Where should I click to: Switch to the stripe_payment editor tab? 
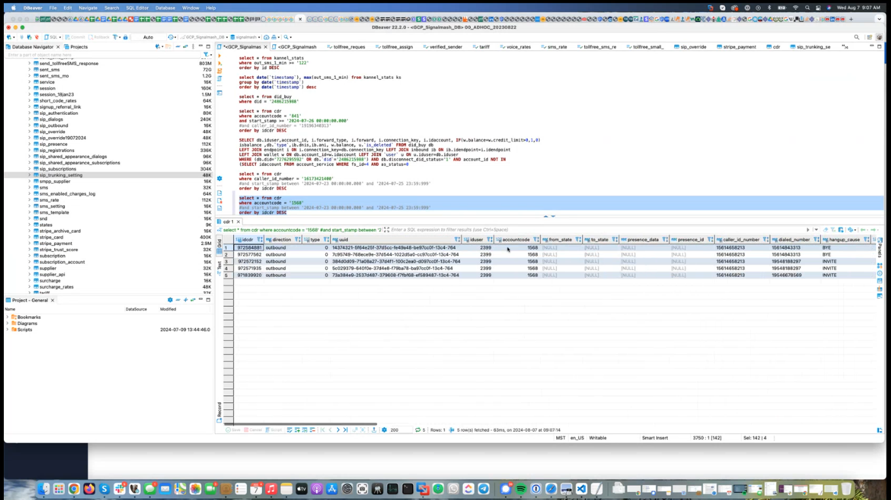pos(739,47)
